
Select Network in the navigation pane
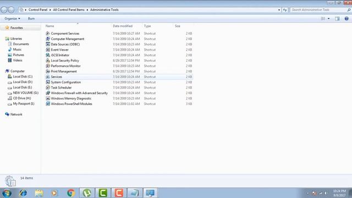coord(16,114)
